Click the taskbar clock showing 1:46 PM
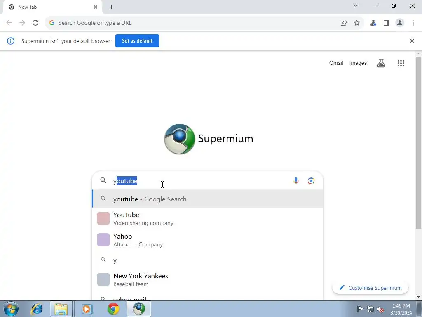Screen dimensions: 422x317 pyautogui.click(x=401, y=309)
